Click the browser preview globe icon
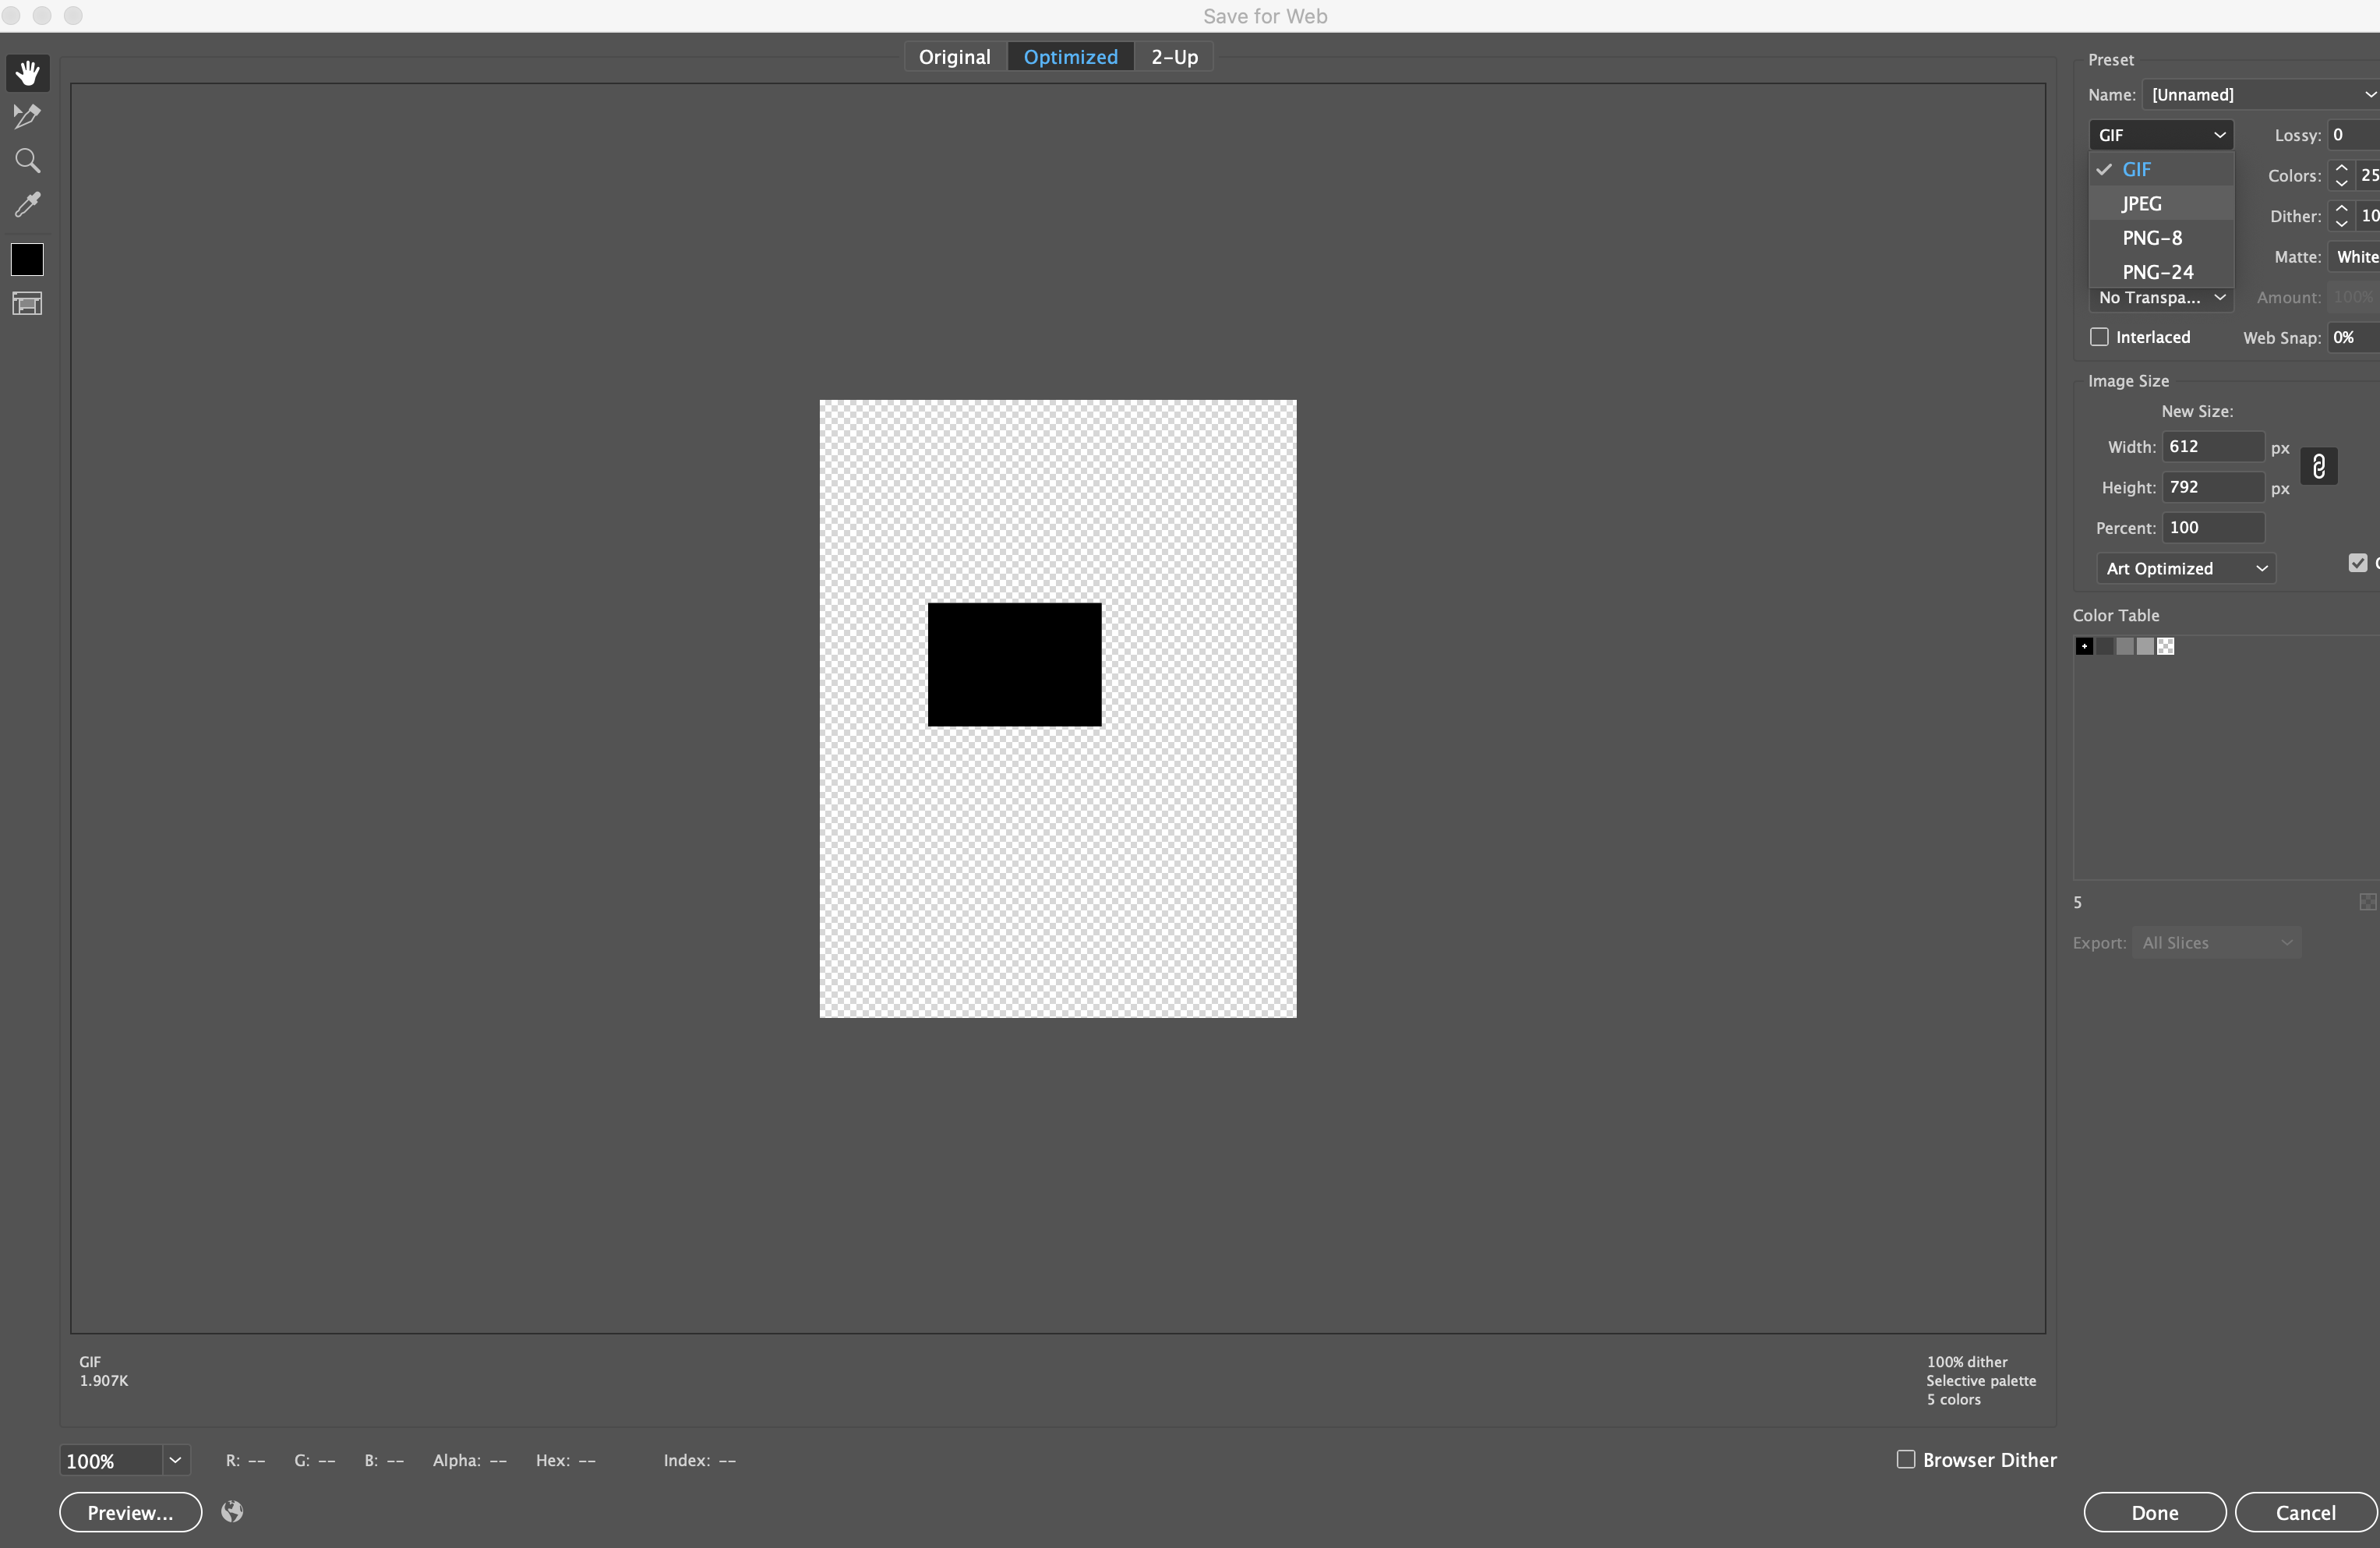 (x=232, y=1511)
